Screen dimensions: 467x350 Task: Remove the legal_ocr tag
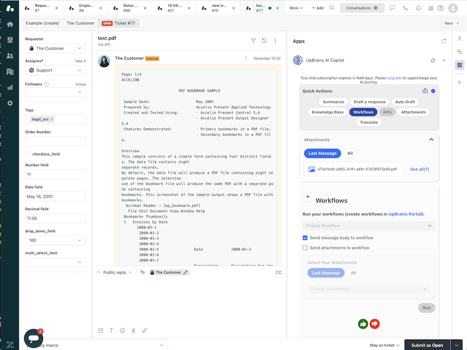pos(52,119)
